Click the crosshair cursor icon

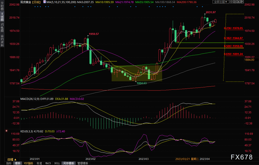[231, 2]
